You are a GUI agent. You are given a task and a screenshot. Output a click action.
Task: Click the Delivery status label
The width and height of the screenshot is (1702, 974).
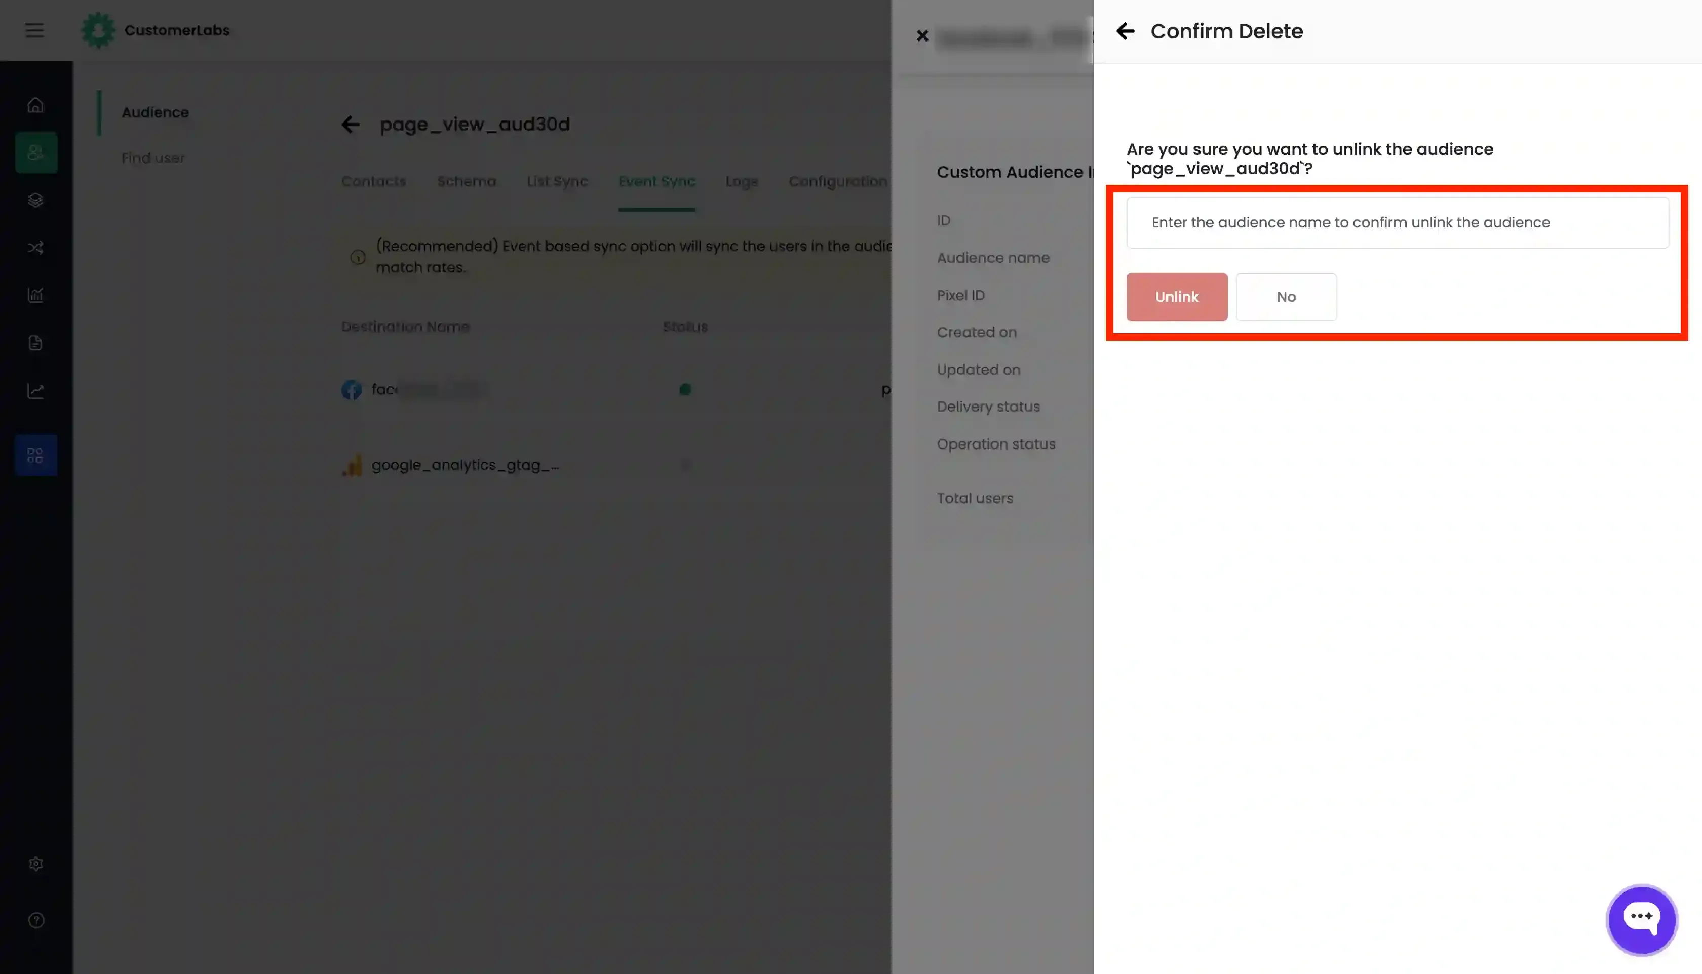[x=988, y=407]
